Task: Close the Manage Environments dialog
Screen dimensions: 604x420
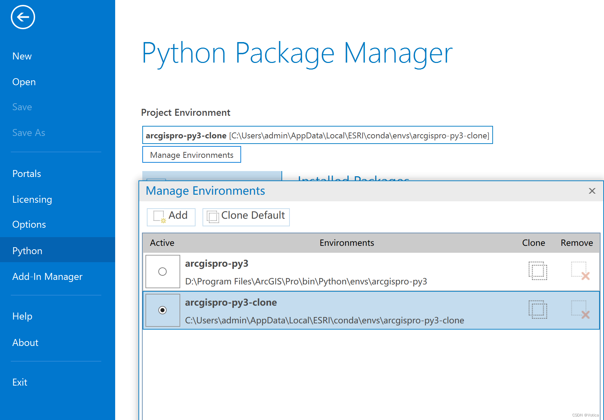Action: (592, 191)
